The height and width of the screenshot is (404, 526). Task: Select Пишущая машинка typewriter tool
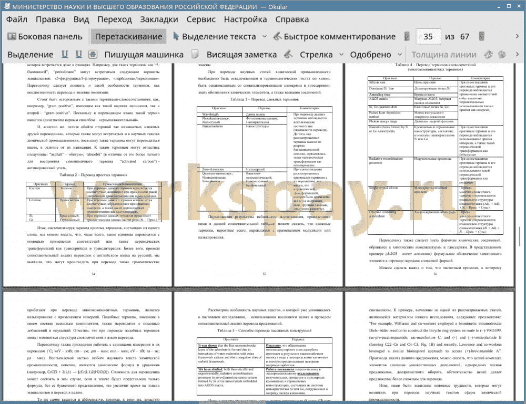144,55
